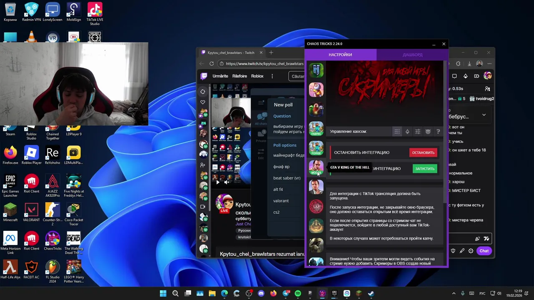This screenshot has width=534, height=300.
Task: Select the Minecraft Fabric icon in sidebar
Action: coord(316,129)
